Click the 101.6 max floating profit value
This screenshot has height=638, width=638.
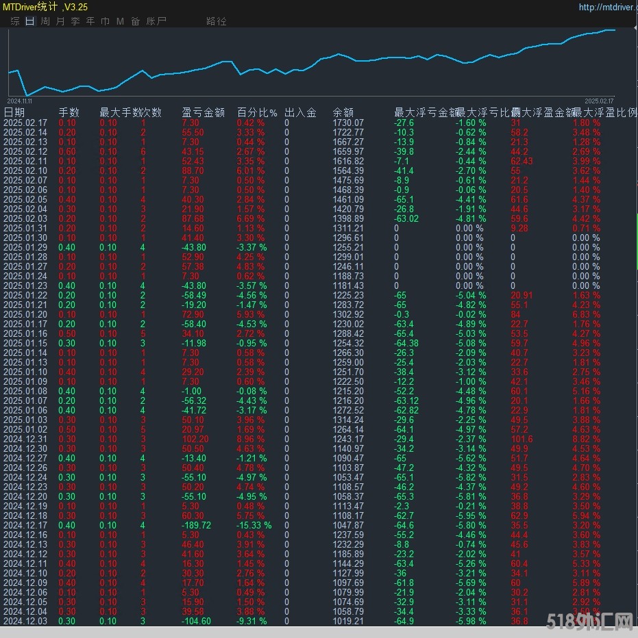[522, 439]
